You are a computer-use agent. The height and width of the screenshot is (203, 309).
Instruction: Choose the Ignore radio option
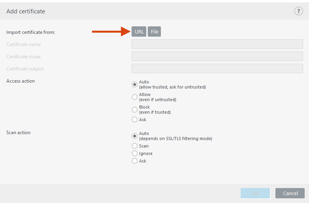click(135, 153)
